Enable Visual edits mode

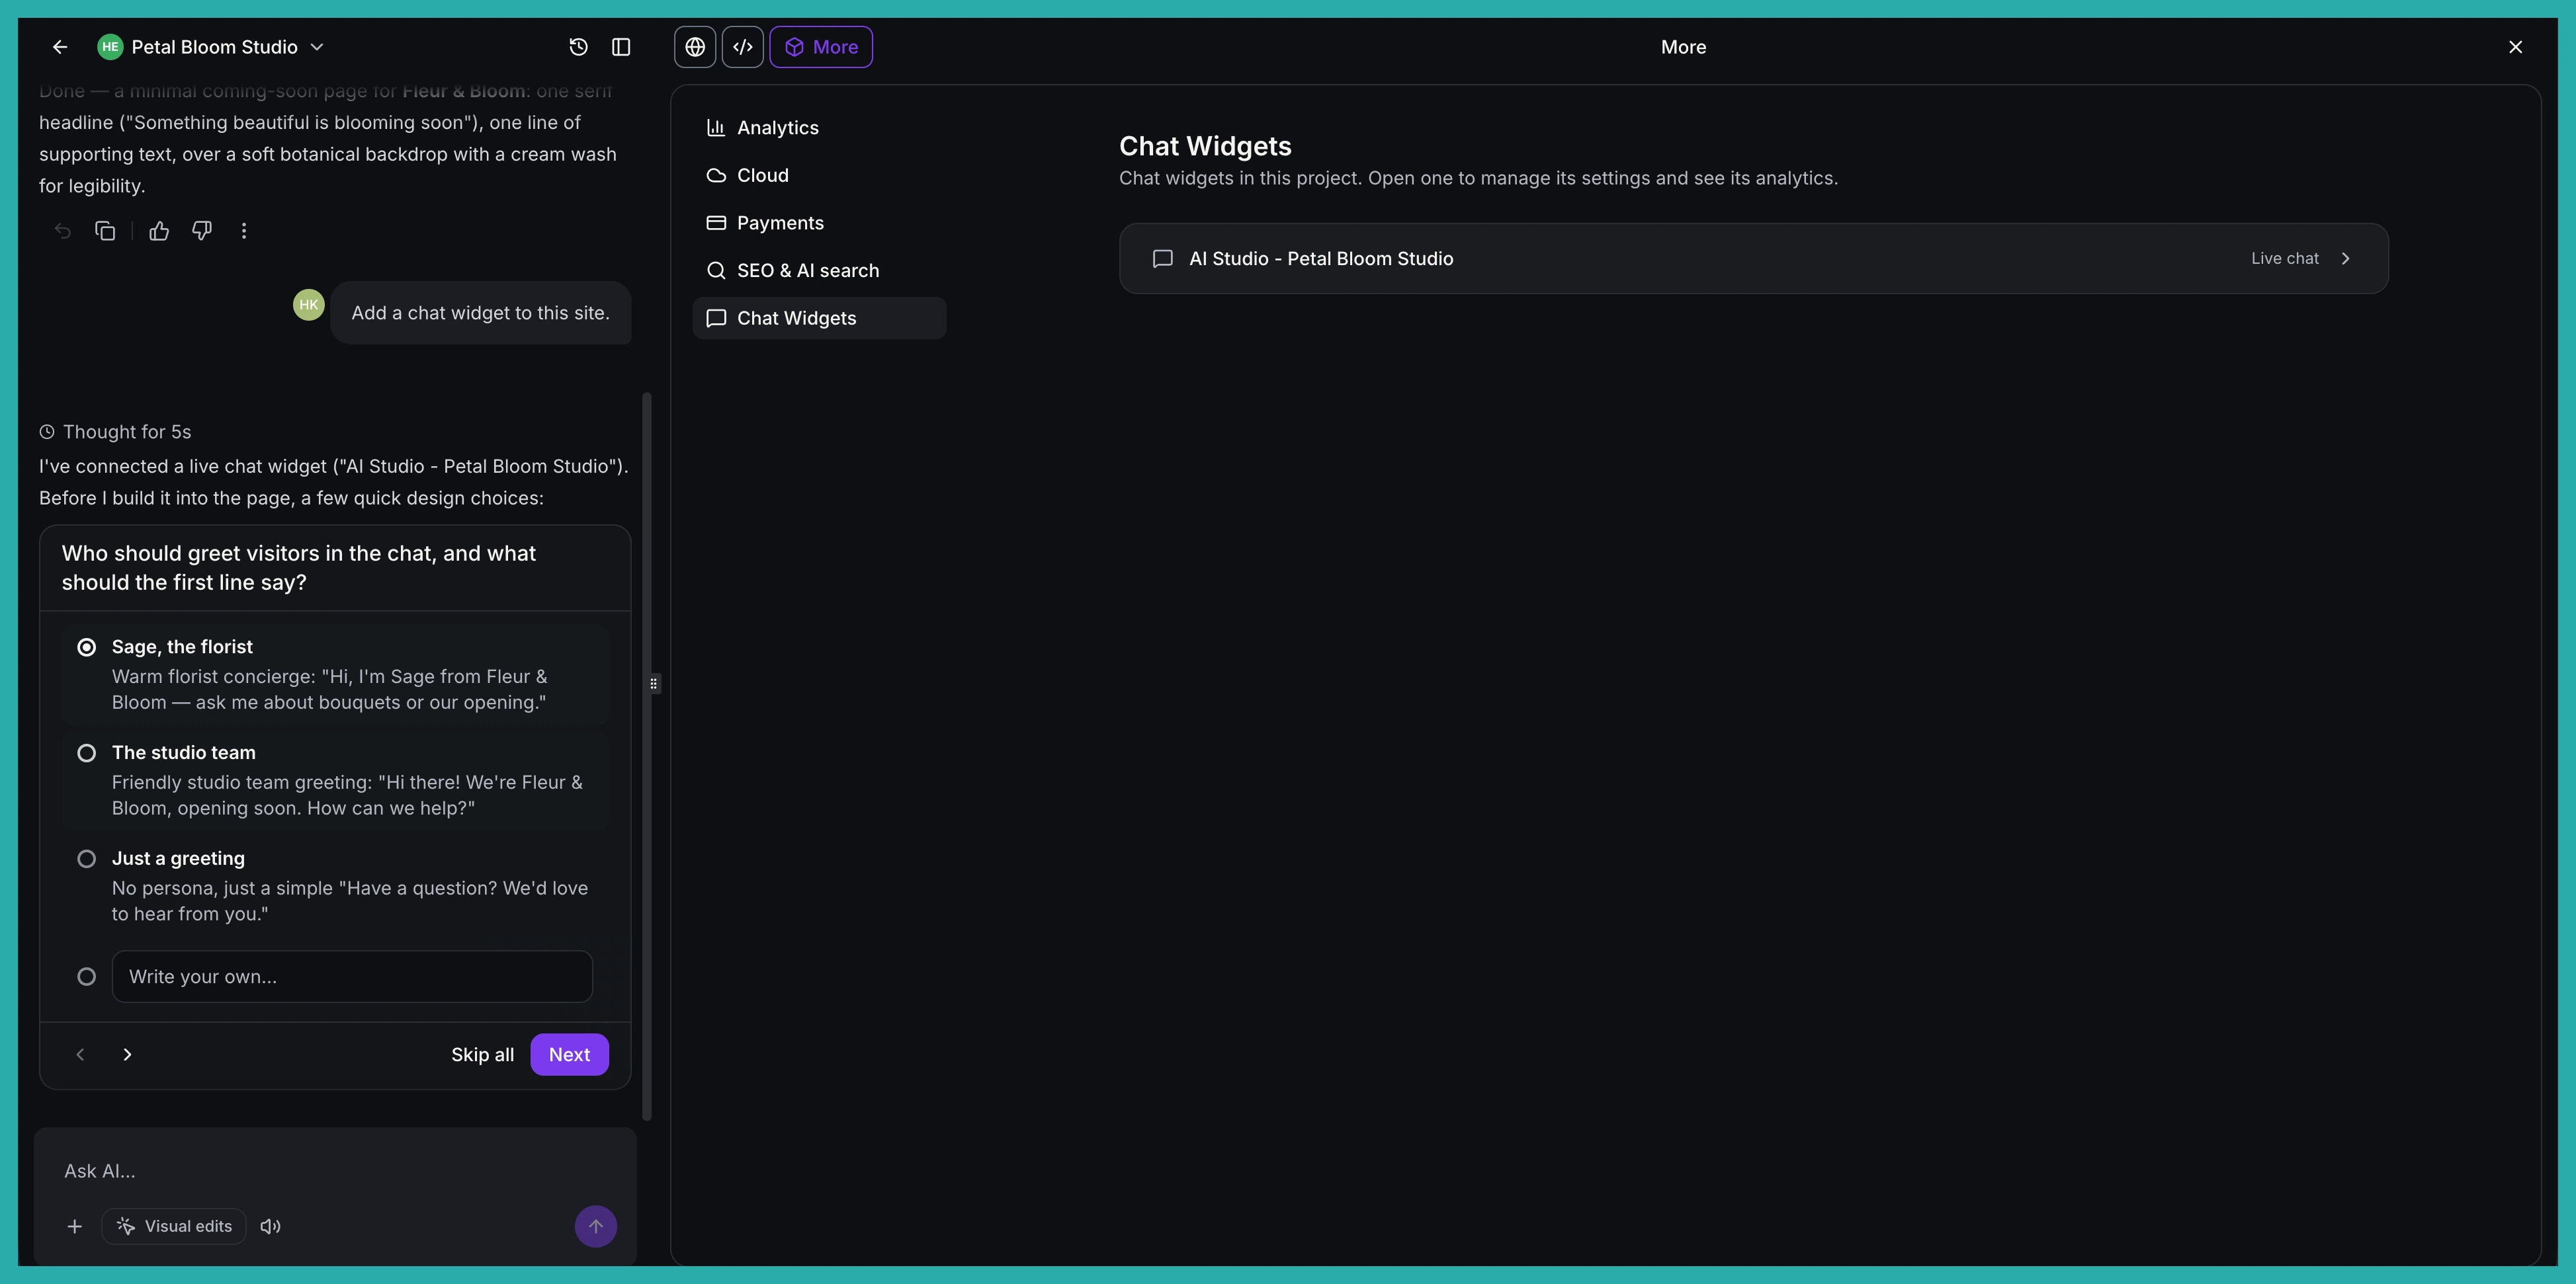174,1226
